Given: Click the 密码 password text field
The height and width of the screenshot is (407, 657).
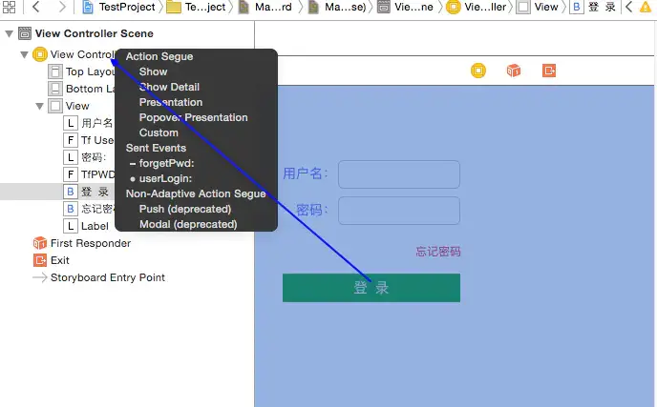Looking at the screenshot, I should 398,211.
